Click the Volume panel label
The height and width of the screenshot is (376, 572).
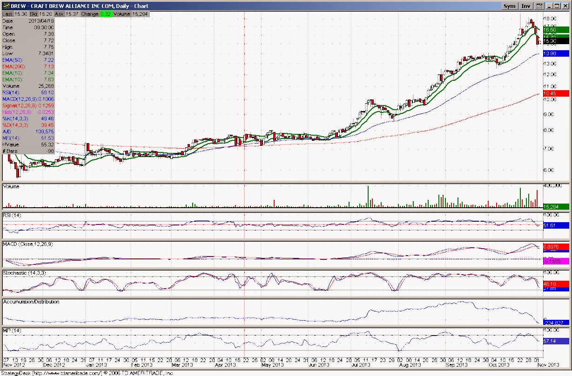[x=11, y=186]
